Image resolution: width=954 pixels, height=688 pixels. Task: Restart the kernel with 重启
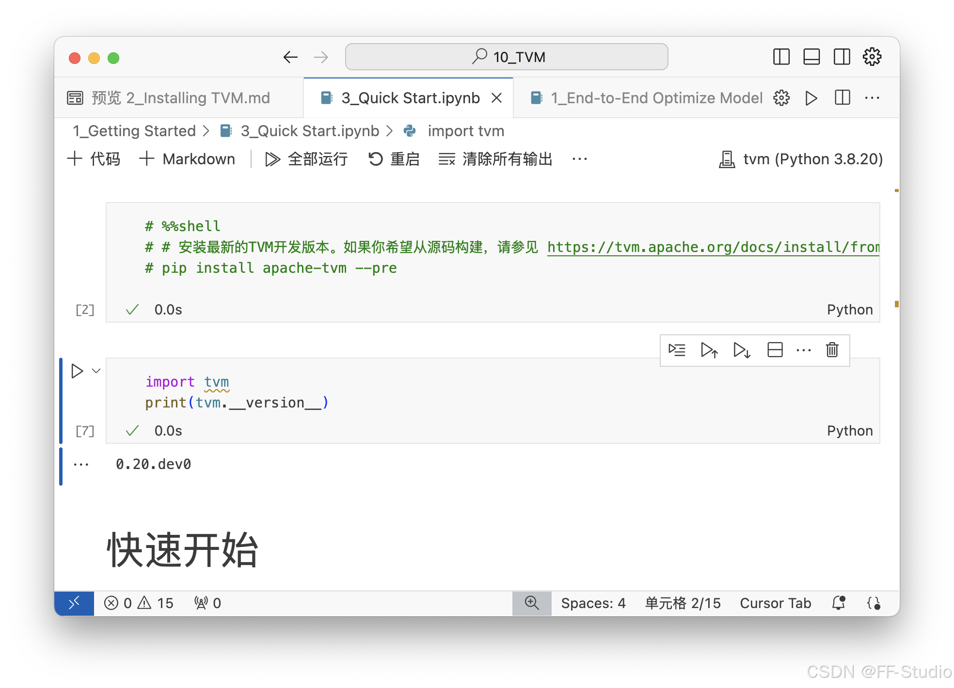pos(394,159)
